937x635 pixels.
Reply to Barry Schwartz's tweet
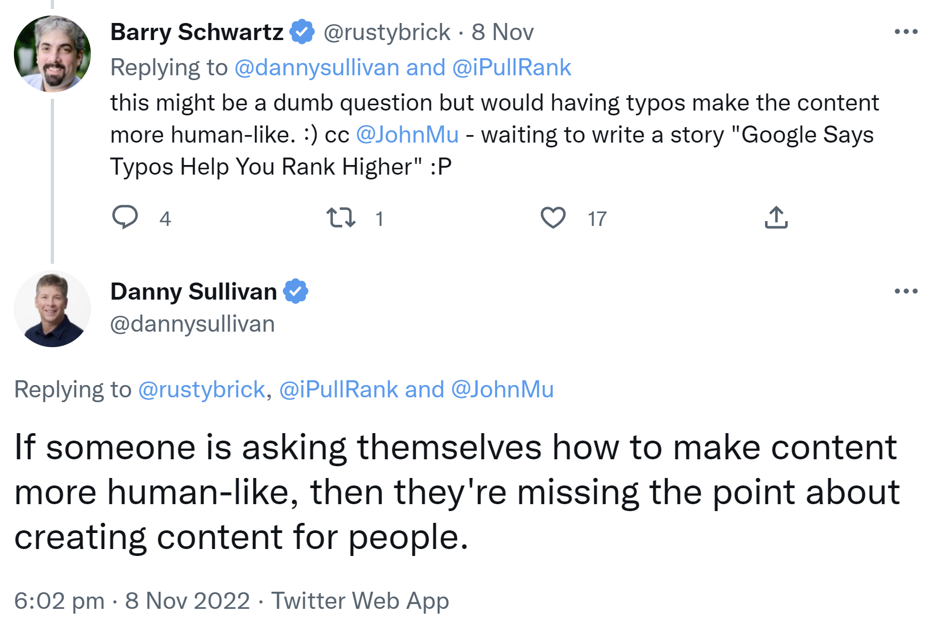(125, 217)
